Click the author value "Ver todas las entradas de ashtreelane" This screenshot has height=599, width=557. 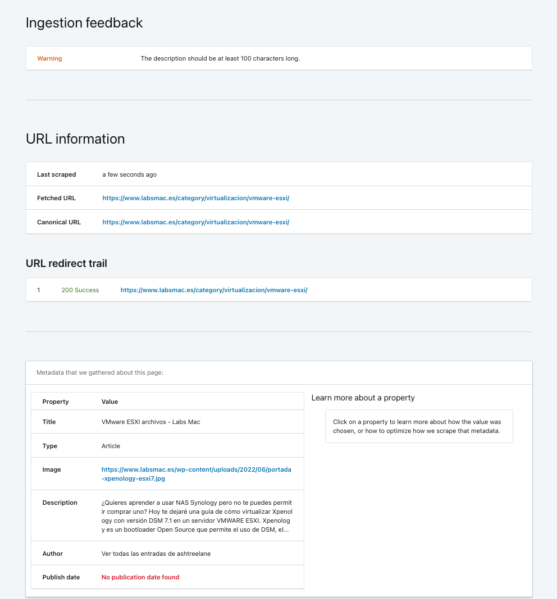tap(156, 554)
